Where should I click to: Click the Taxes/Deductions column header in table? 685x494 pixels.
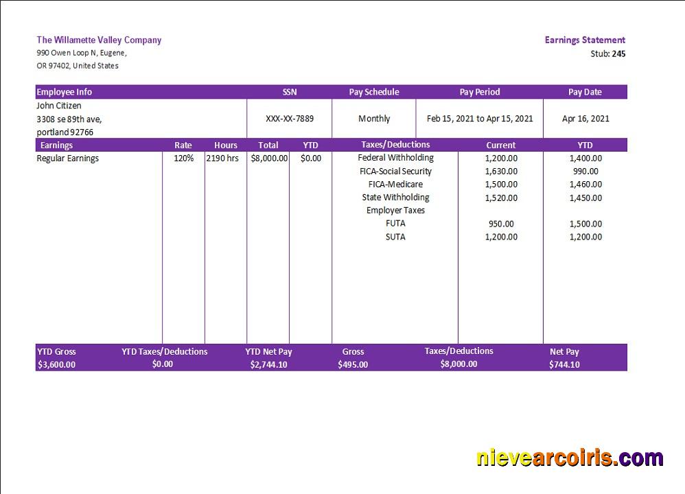[395, 145]
